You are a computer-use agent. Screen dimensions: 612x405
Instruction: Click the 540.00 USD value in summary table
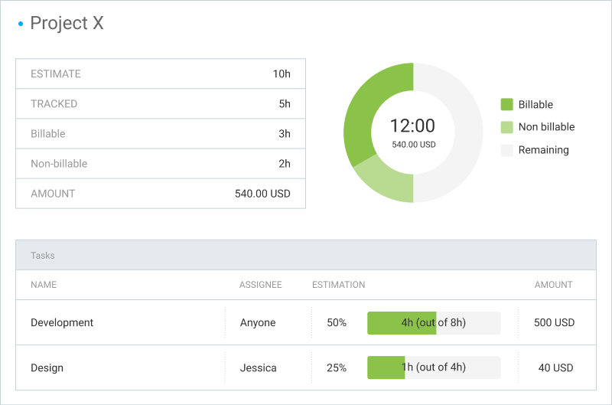(262, 194)
